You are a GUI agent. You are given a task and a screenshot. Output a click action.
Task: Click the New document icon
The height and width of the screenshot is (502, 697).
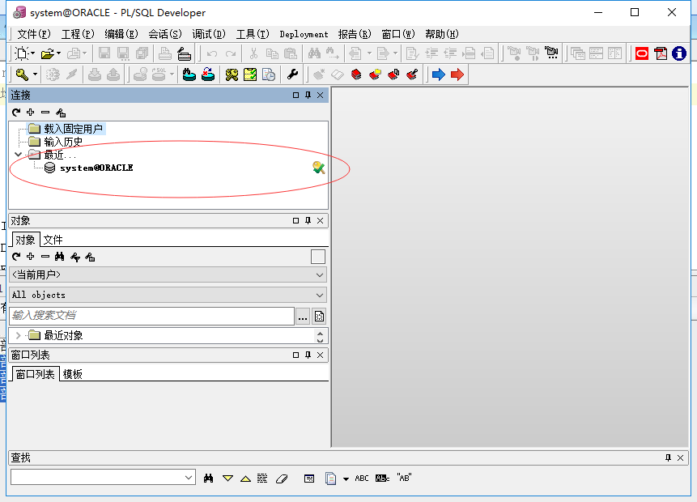pos(21,53)
